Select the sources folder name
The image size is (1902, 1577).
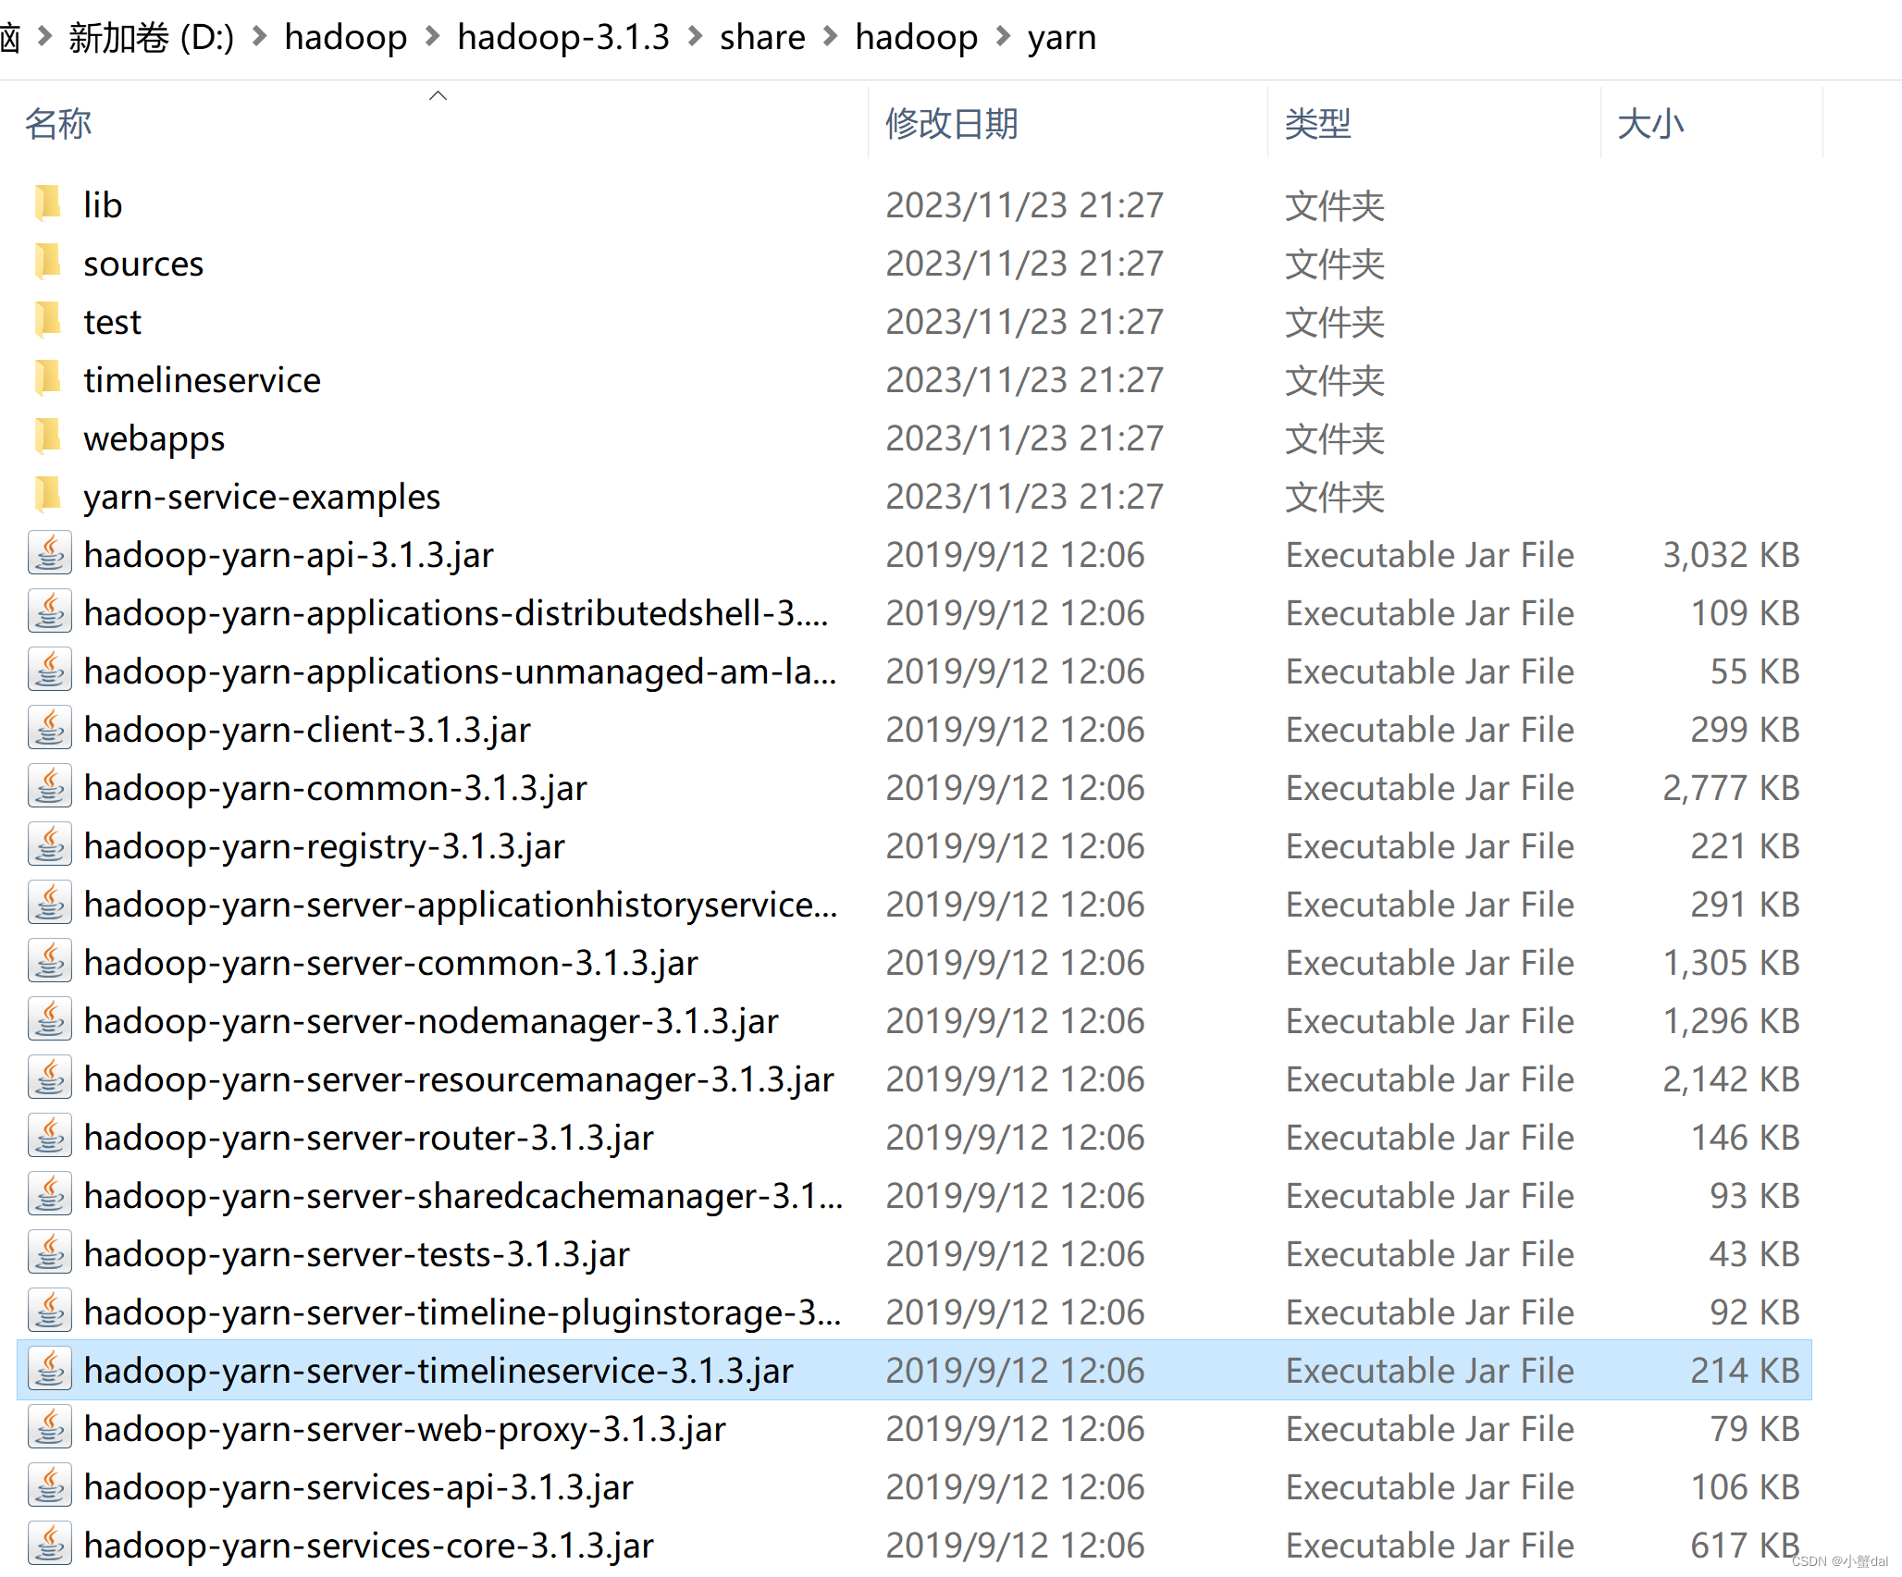[x=143, y=264]
